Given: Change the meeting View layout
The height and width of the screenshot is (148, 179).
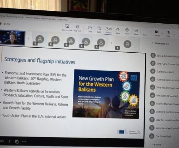Looking at the screenshot, I should tap(136, 32).
